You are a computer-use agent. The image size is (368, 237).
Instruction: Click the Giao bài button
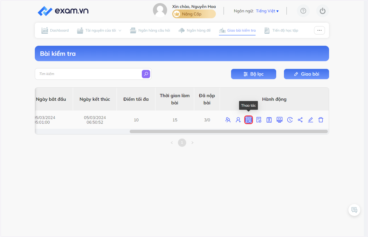tap(306, 74)
